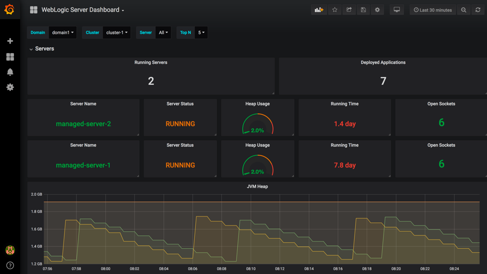This screenshot has height=274, width=487.
Task: Open dashboard settings gear in top bar
Action: tap(378, 10)
